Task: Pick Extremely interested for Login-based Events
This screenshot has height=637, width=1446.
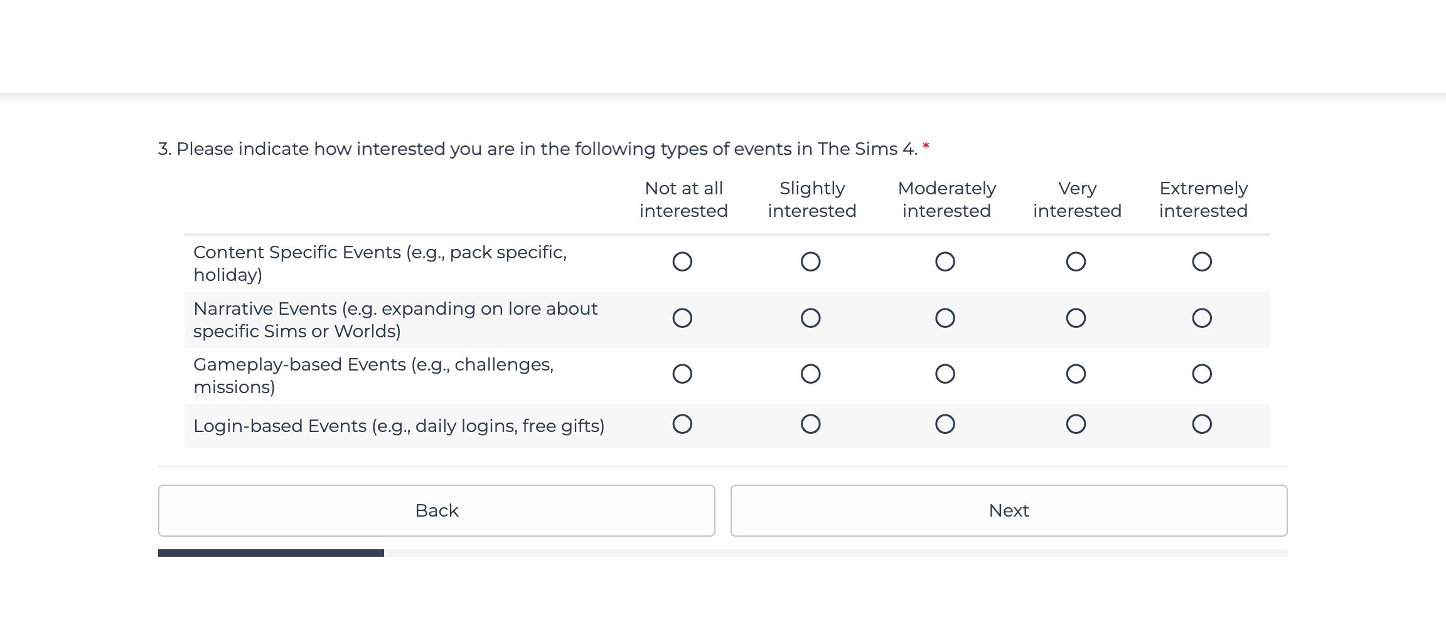Action: (1202, 424)
